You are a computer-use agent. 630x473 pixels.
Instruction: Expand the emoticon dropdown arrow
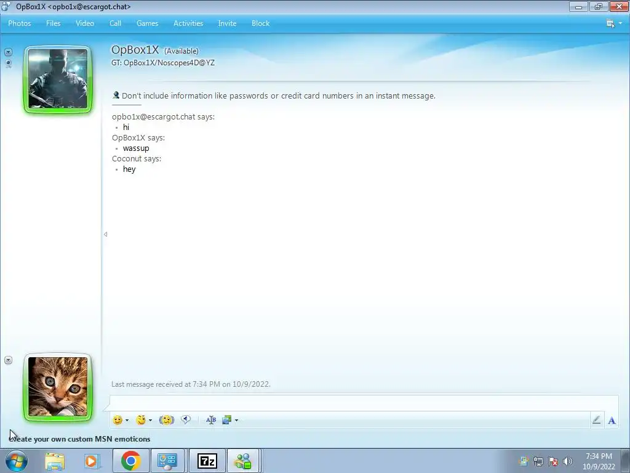tap(127, 420)
